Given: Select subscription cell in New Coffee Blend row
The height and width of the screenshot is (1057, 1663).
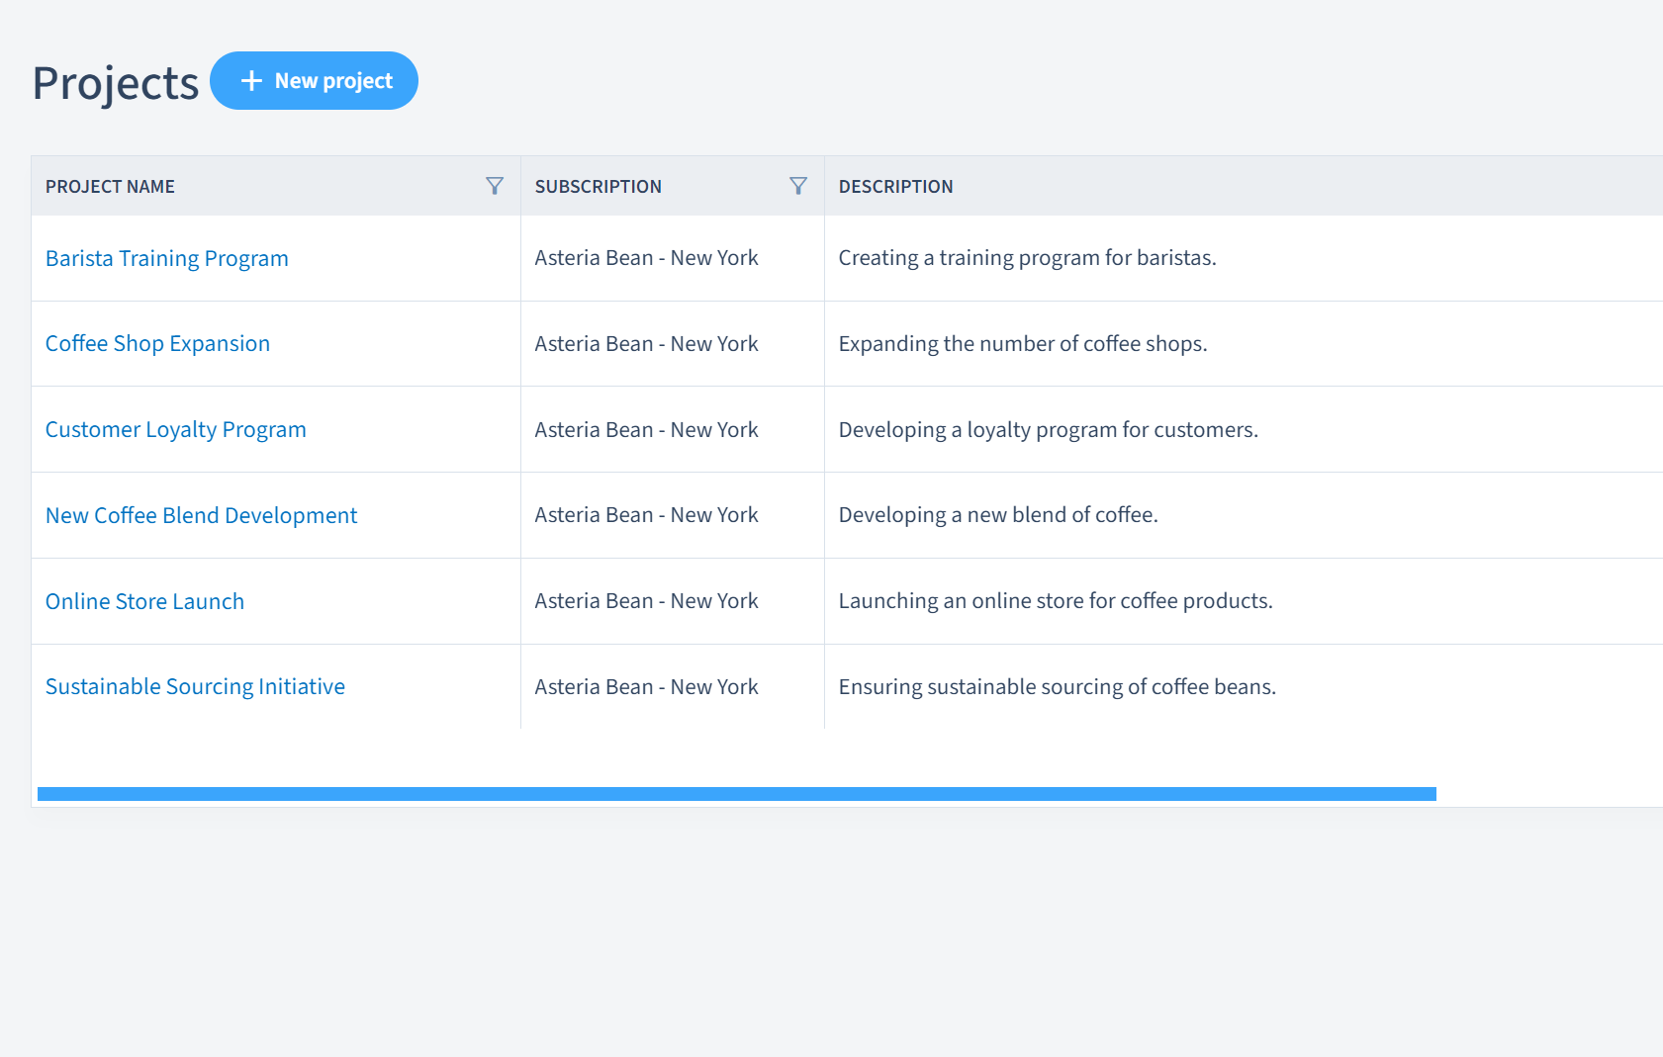Looking at the screenshot, I should click(x=673, y=515).
